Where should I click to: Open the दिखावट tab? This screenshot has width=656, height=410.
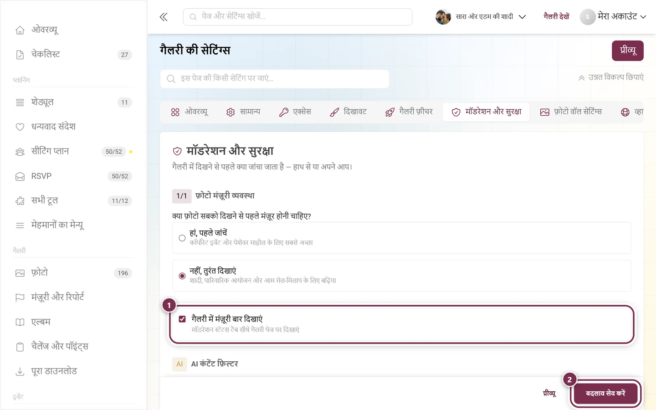pos(348,112)
